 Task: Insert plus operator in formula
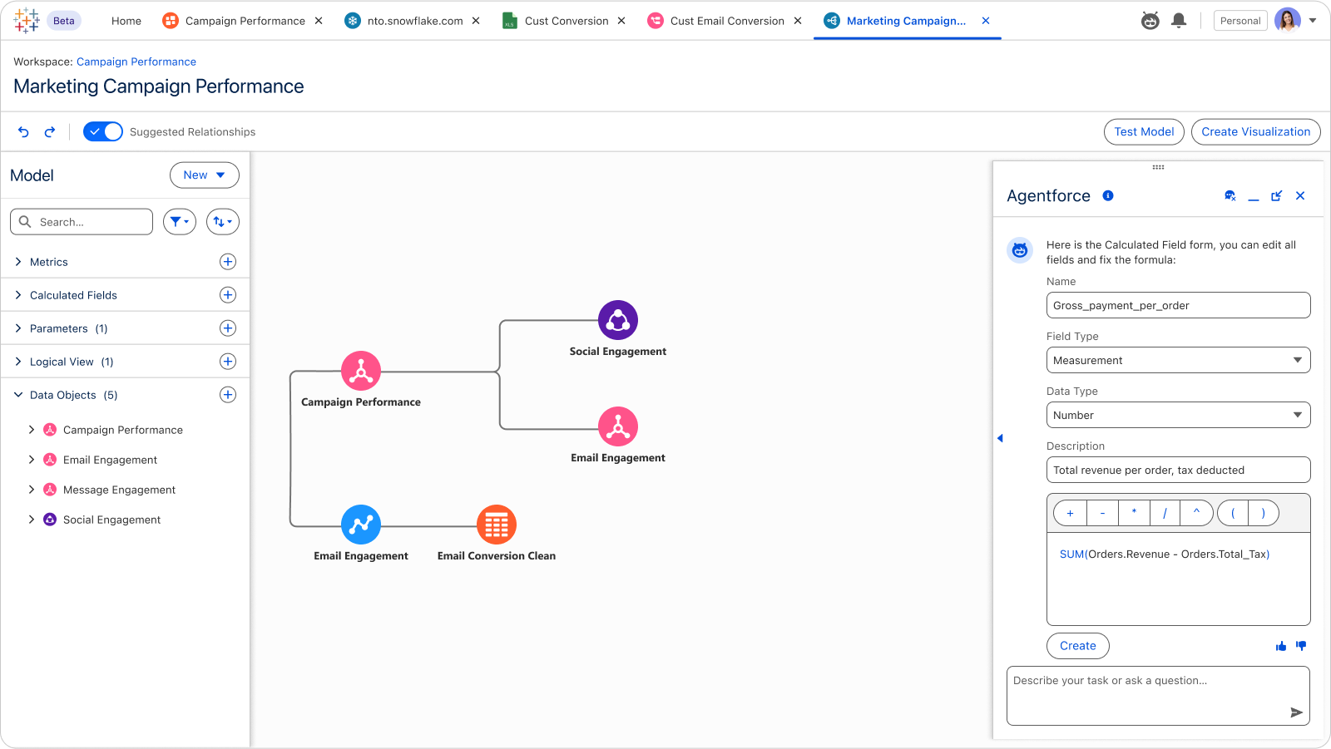coord(1070,513)
